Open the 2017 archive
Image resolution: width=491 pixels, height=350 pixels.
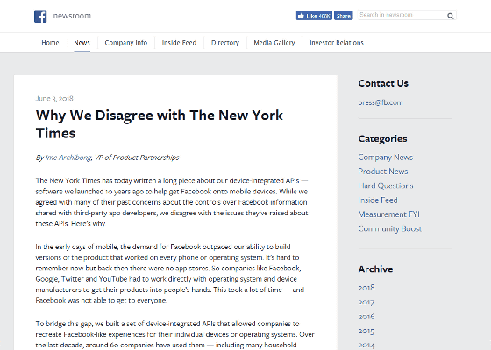tap(366, 302)
